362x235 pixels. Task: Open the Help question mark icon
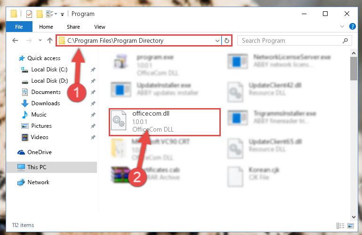point(352,26)
